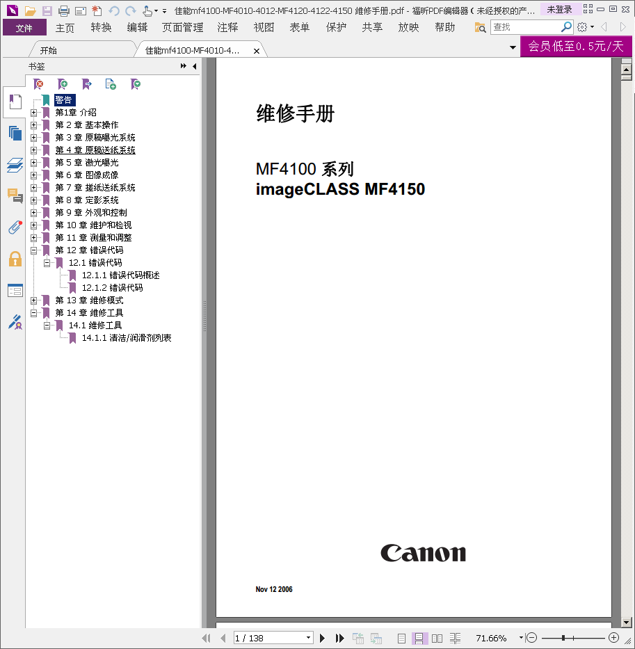635x649 pixels.
Task: Open the Layers sidebar icon
Action: pyautogui.click(x=15, y=165)
